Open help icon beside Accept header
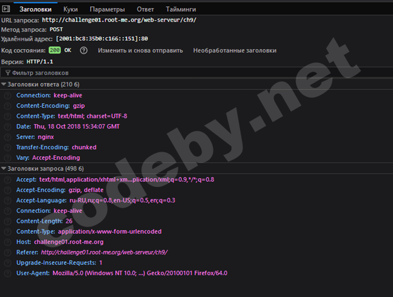The image size is (393, 297). (x=8, y=180)
